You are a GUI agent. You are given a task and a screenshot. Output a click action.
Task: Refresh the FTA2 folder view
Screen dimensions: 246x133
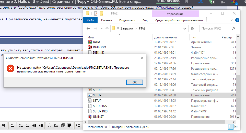[x=192, y=28]
